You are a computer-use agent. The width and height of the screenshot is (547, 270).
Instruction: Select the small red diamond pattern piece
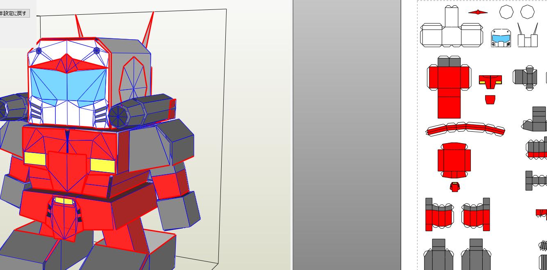(x=478, y=12)
